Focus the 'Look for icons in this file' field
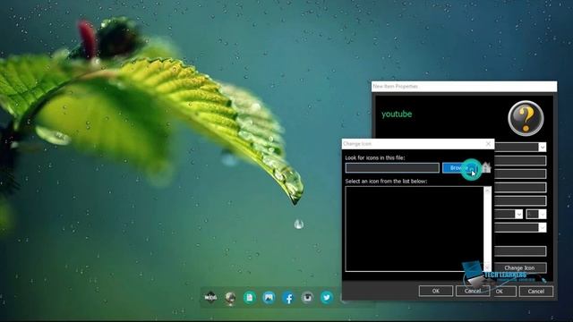This screenshot has height=322, width=573. pyautogui.click(x=392, y=168)
